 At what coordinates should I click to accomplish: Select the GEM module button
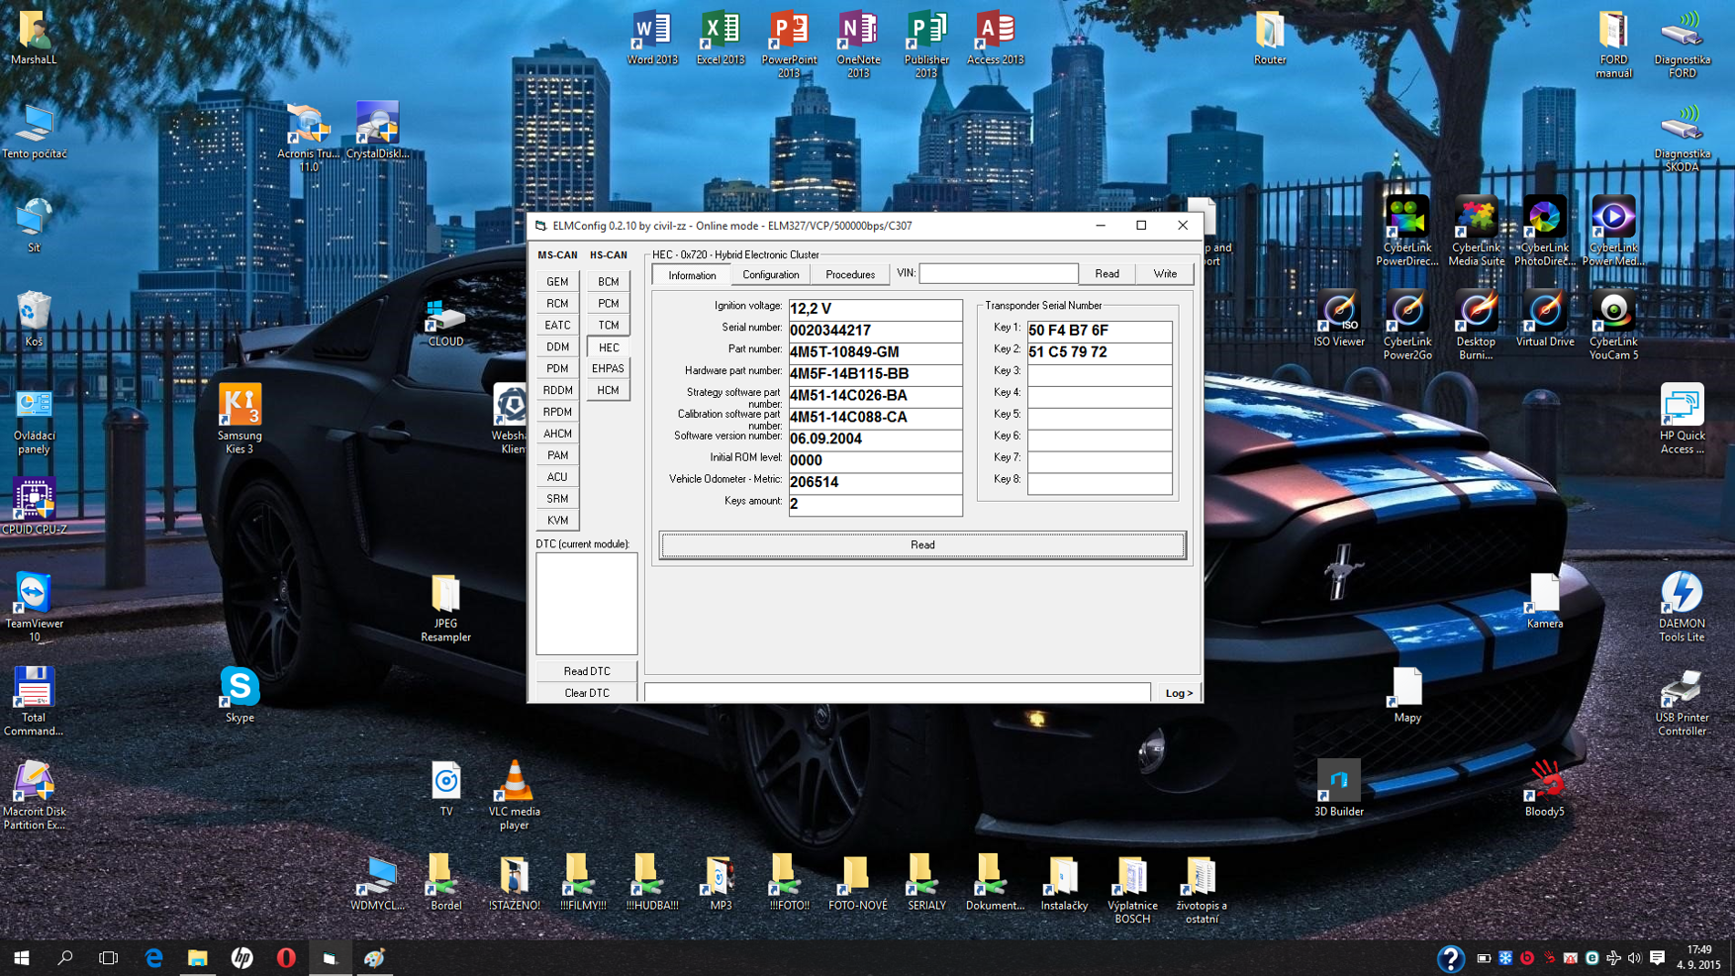tap(557, 282)
